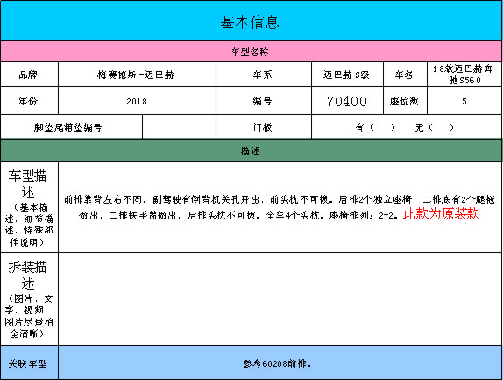Click the 品牌 label cell

(x=29, y=75)
